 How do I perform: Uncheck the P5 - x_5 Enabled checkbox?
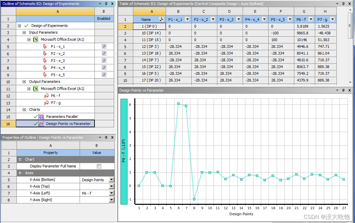(104, 75)
